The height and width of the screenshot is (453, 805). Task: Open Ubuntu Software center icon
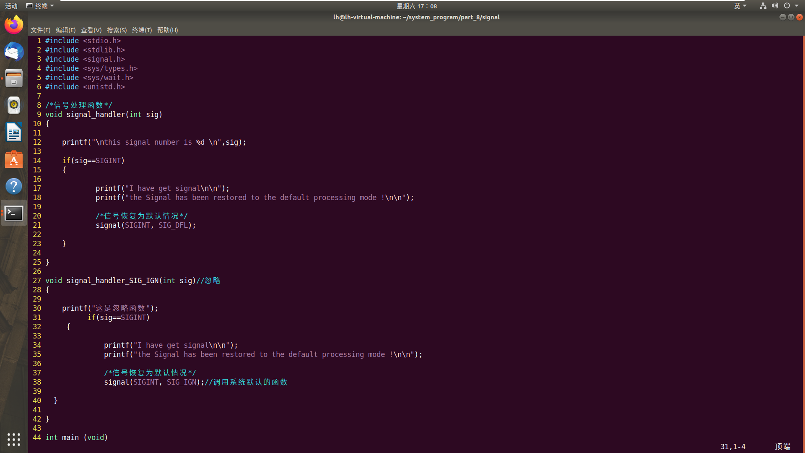tap(14, 159)
